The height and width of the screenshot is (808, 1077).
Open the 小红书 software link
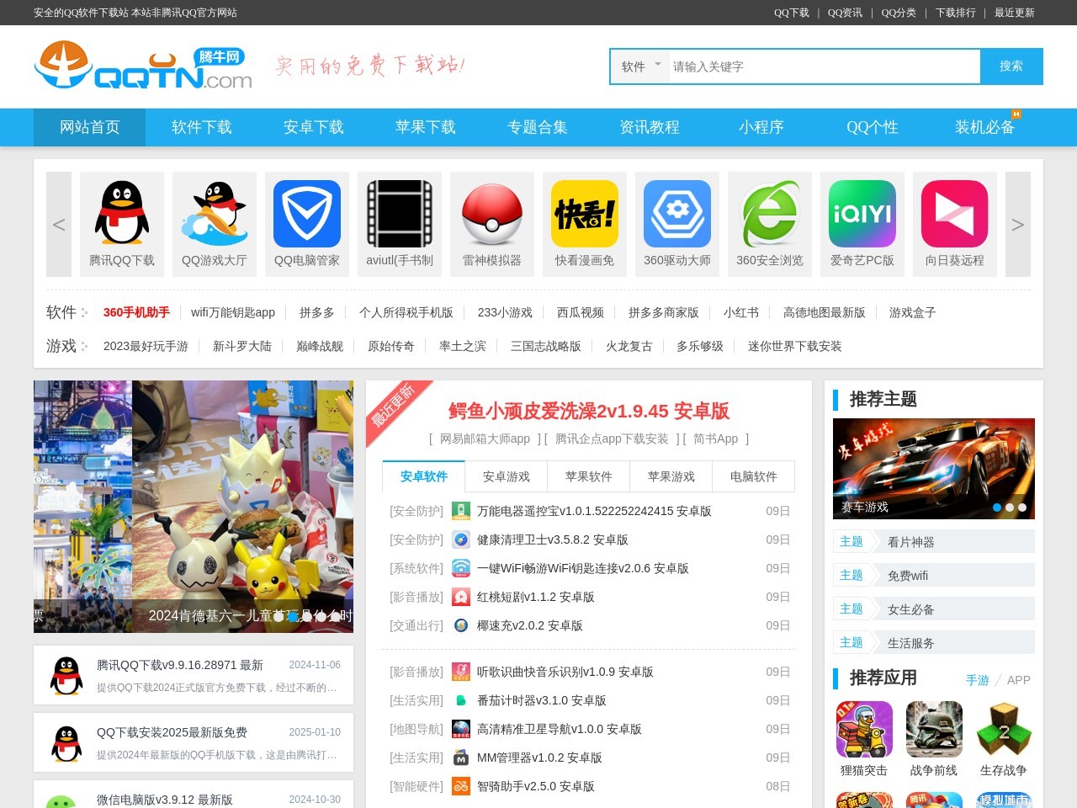coord(741,312)
